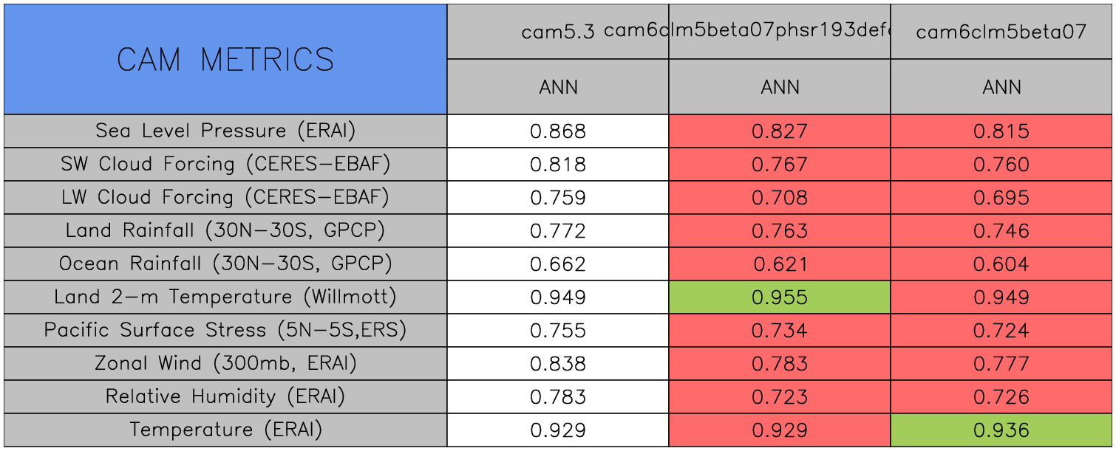Screen dimensions: 1116x451
Task: Select the Land 2-m Temperature (Willmott) row label
Action: tap(225, 297)
